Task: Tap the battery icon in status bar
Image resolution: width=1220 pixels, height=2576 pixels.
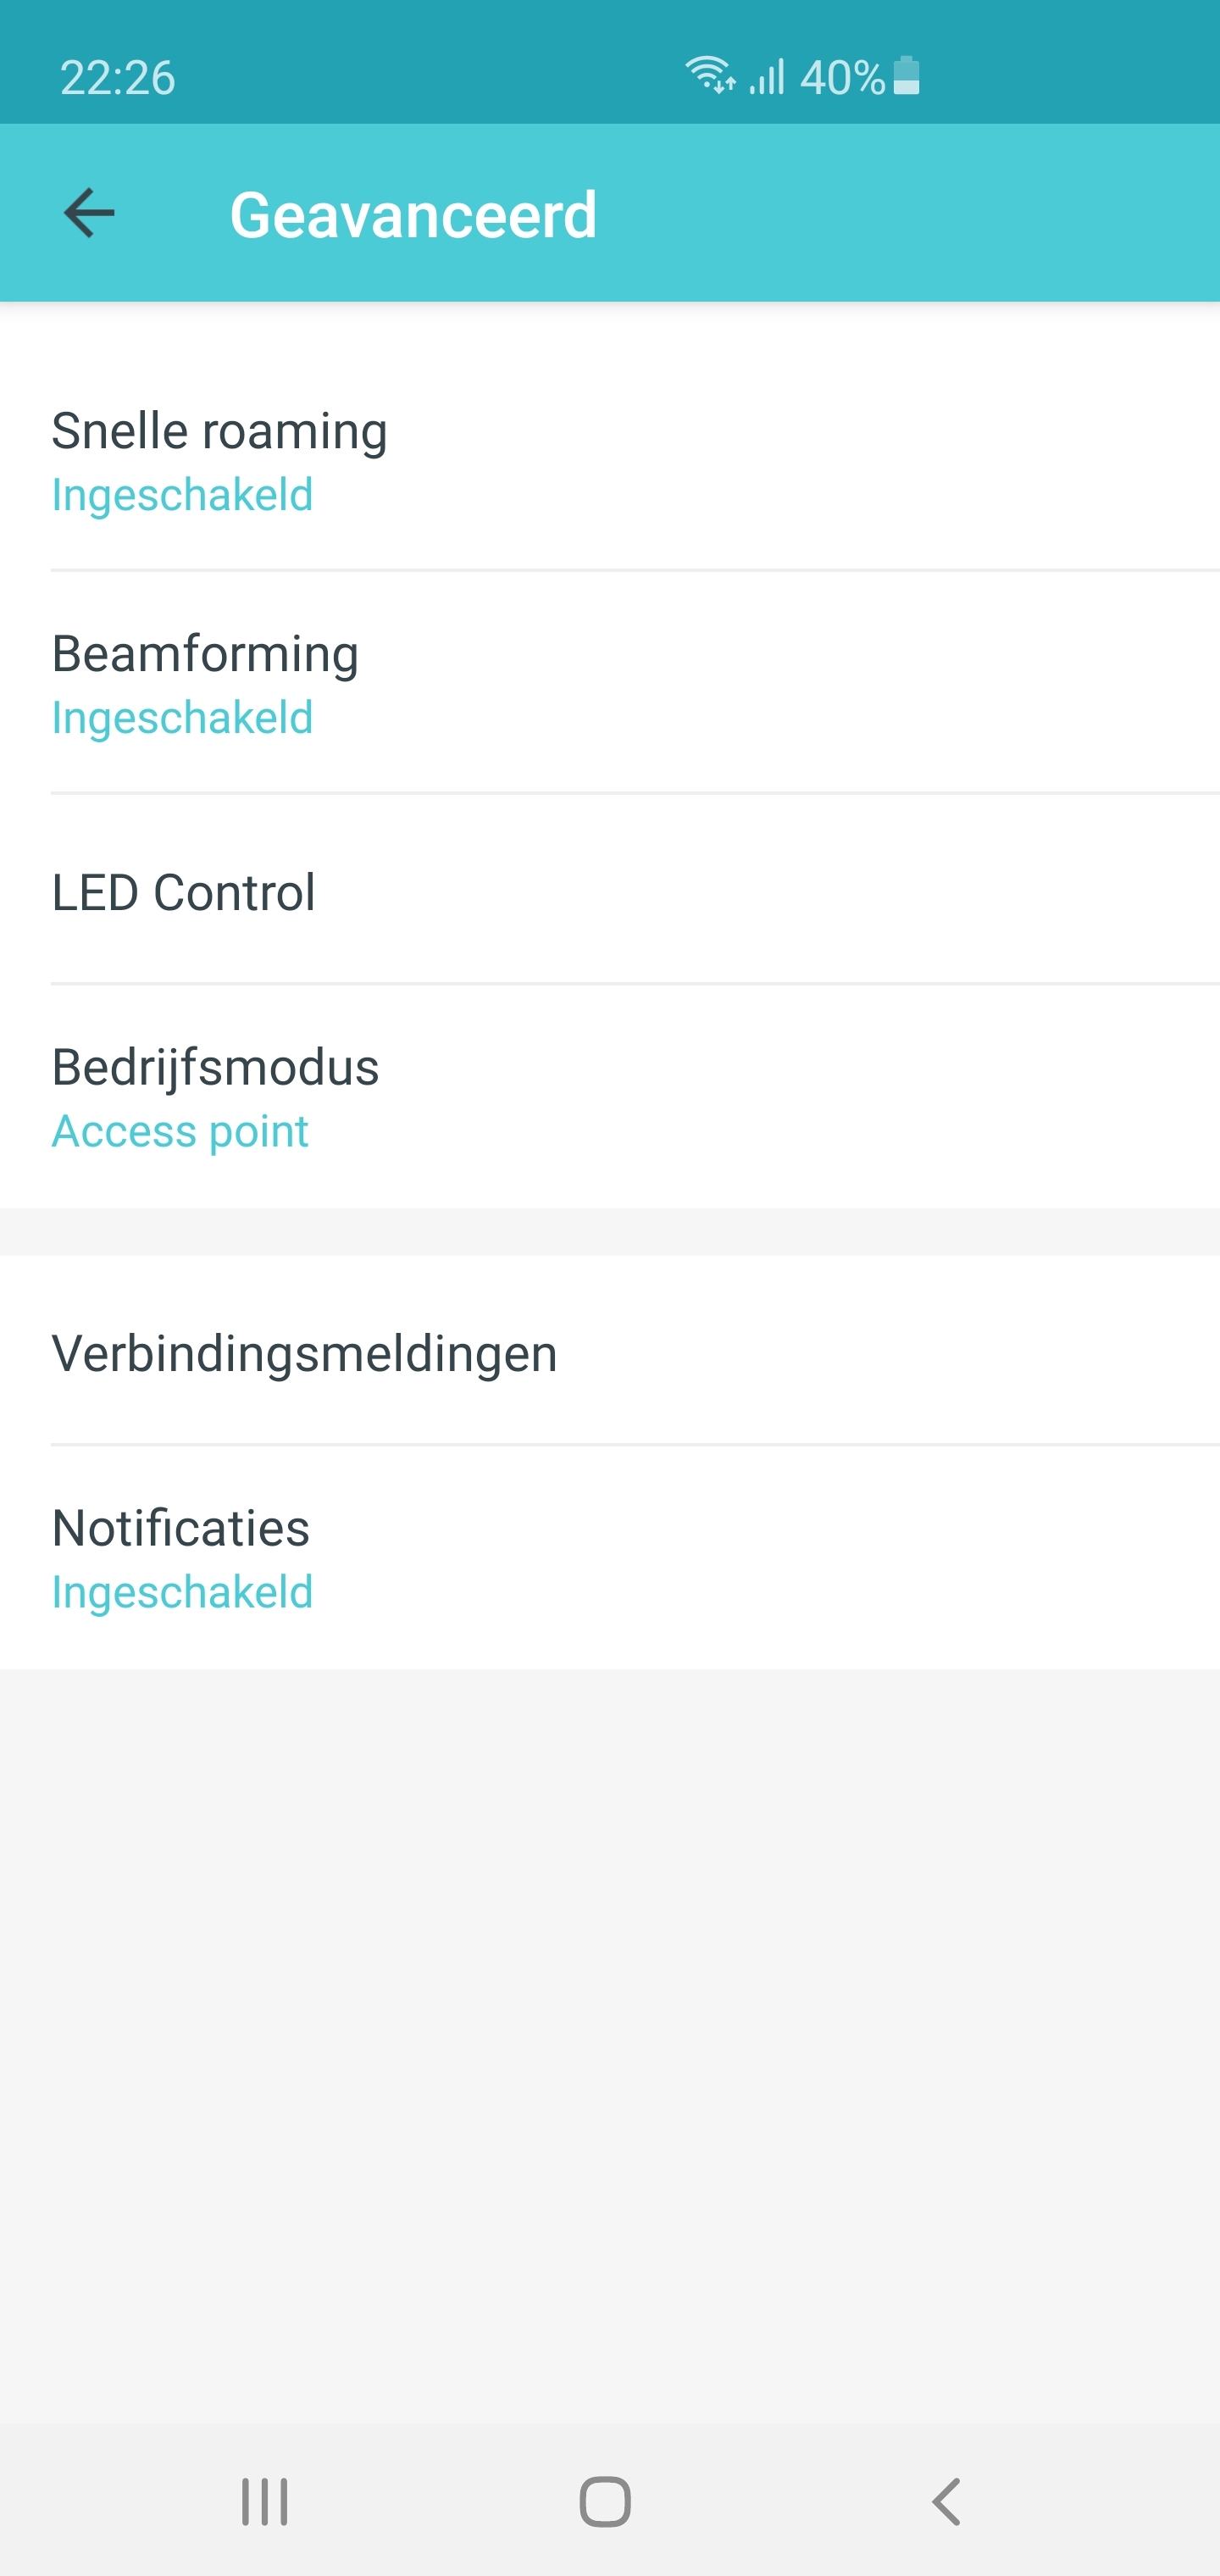Action: [906, 76]
